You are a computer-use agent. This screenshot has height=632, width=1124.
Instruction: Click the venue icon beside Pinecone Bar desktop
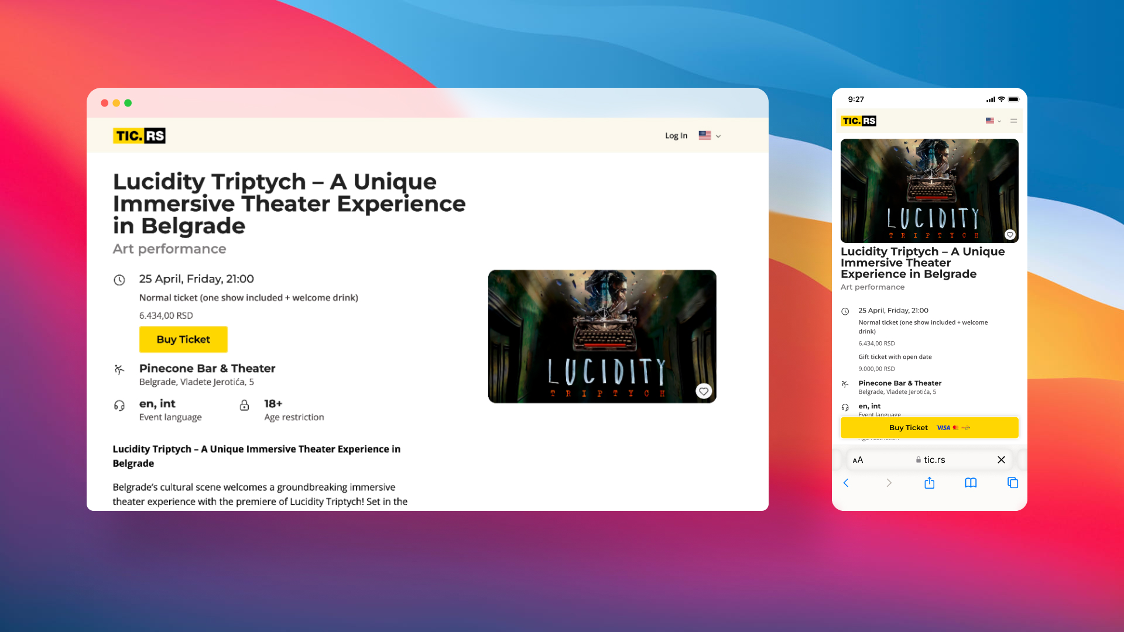pyautogui.click(x=119, y=369)
